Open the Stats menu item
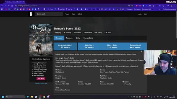Viewport: 177px width, 99px height. (73, 14)
